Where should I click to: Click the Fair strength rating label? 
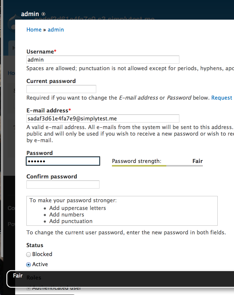click(197, 161)
